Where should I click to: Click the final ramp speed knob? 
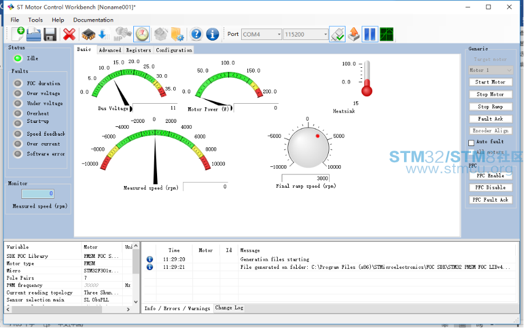(308, 148)
